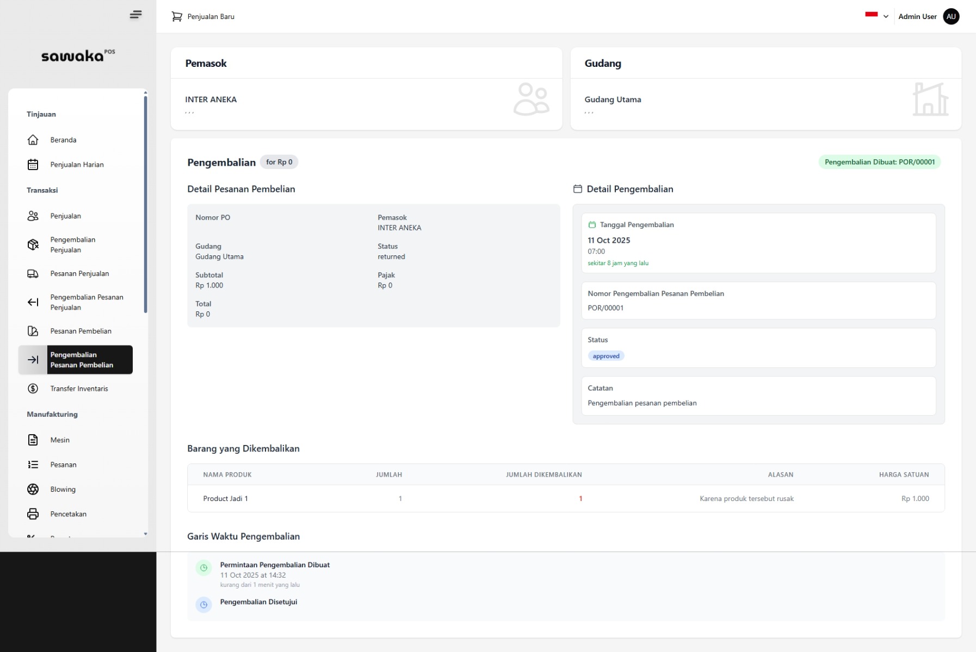Click the Pesanan Penjualan truck icon
This screenshot has height=652, width=976.
(x=33, y=274)
